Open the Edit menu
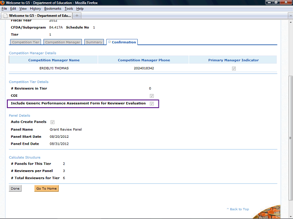Image resolution: width=293 pixels, height=219 pixels. 13,9
